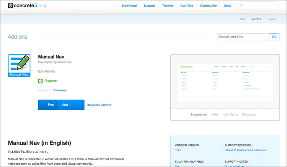Open the Cart link

click(242, 19)
